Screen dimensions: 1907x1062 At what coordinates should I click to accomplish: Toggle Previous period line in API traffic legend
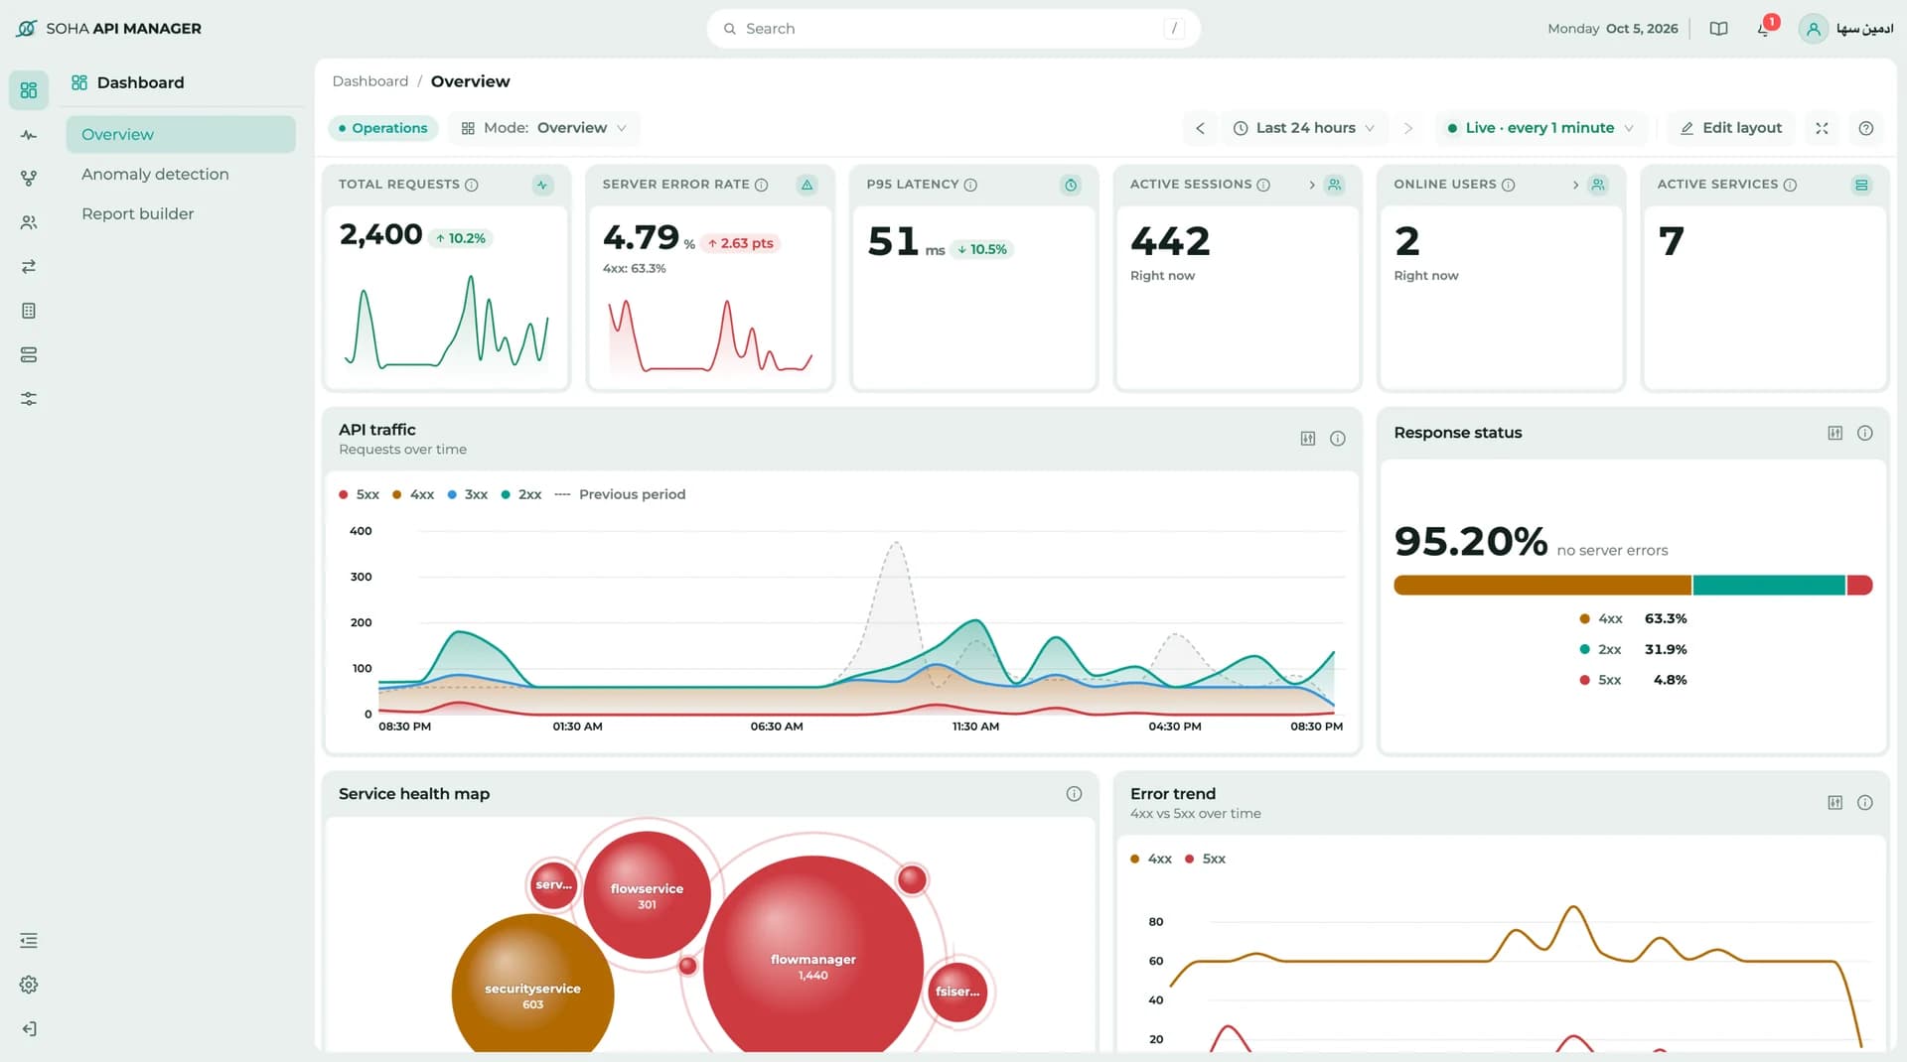(620, 494)
